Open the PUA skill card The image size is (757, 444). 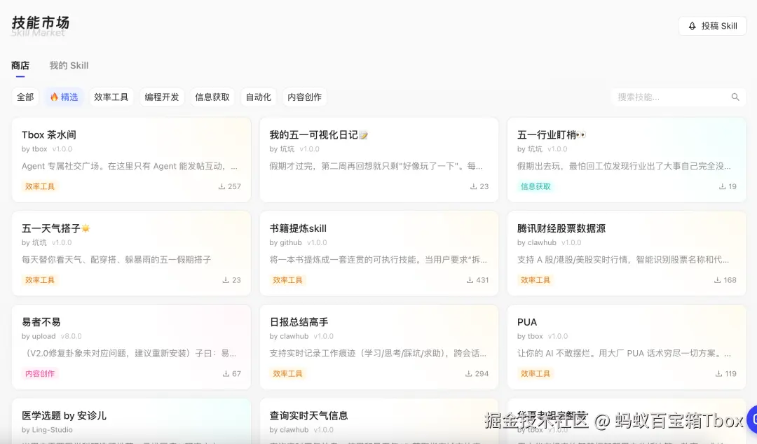tap(627, 347)
